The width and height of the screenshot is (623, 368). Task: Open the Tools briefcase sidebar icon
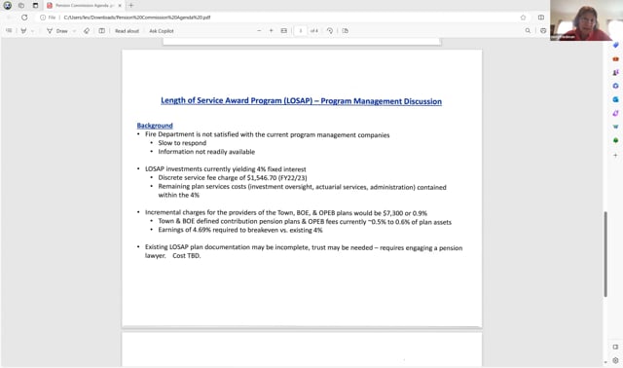point(615,58)
